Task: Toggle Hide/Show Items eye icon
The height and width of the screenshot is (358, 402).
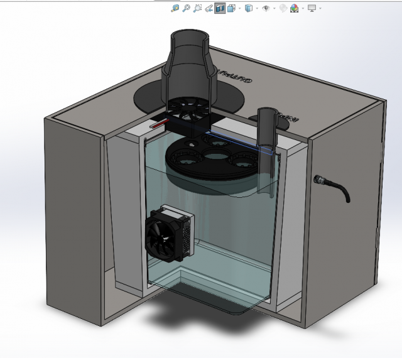Action: (266, 8)
